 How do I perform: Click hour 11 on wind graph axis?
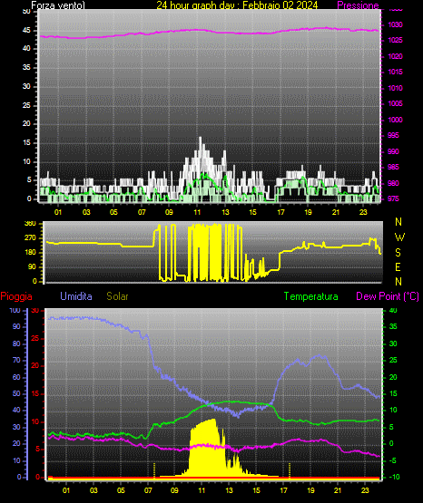tap(197, 212)
